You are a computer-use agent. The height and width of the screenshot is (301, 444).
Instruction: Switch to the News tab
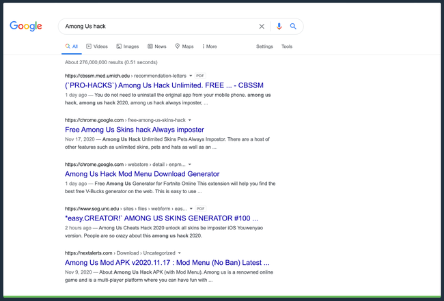click(x=157, y=46)
